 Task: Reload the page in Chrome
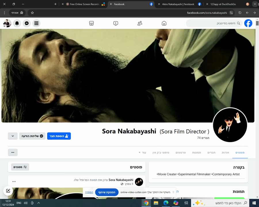pos(240,13)
